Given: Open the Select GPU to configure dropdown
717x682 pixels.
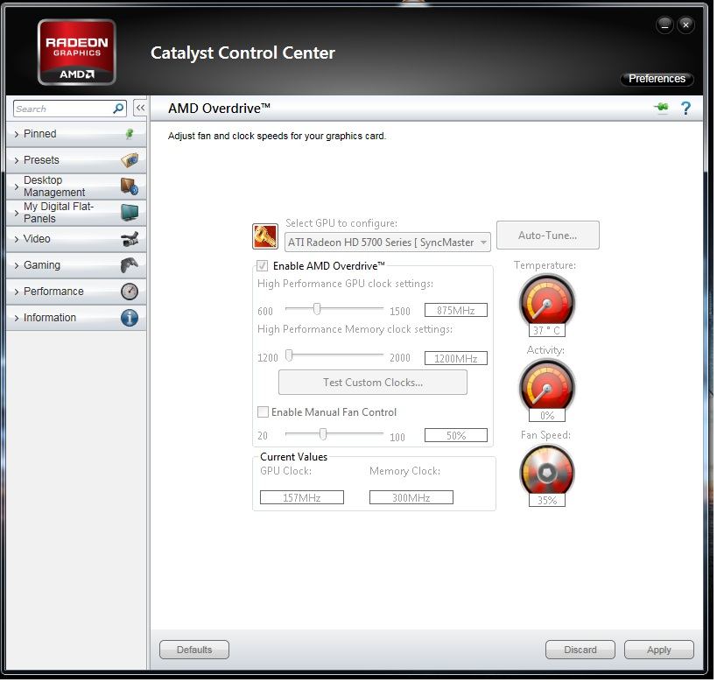Looking at the screenshot, I should point(388,243).
